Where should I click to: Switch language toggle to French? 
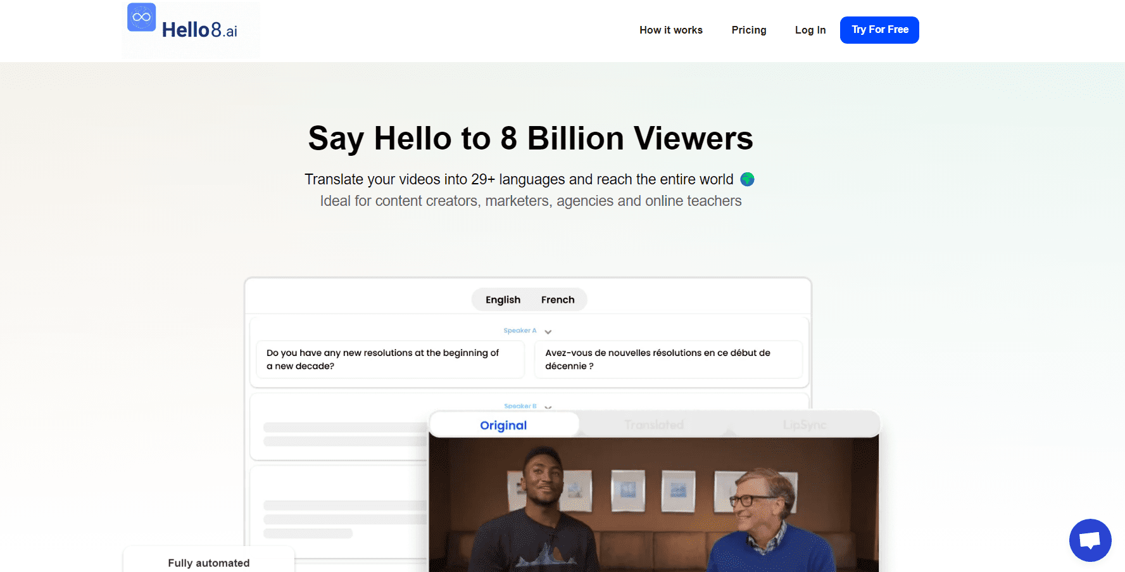tap(557, 300)
